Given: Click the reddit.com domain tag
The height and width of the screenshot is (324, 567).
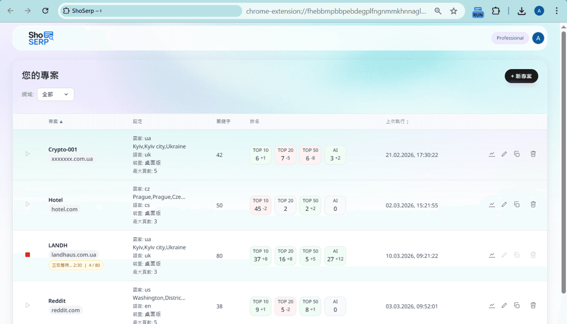Looking at the screenshot, I should click(x=66, y=310).
